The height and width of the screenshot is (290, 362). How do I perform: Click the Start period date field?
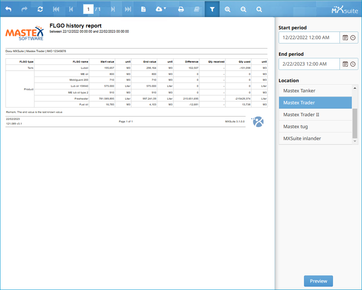(x=309, y=38)
